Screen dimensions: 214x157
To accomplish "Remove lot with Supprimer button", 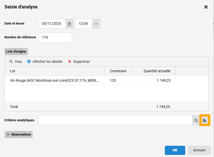I will pos(79,62).
